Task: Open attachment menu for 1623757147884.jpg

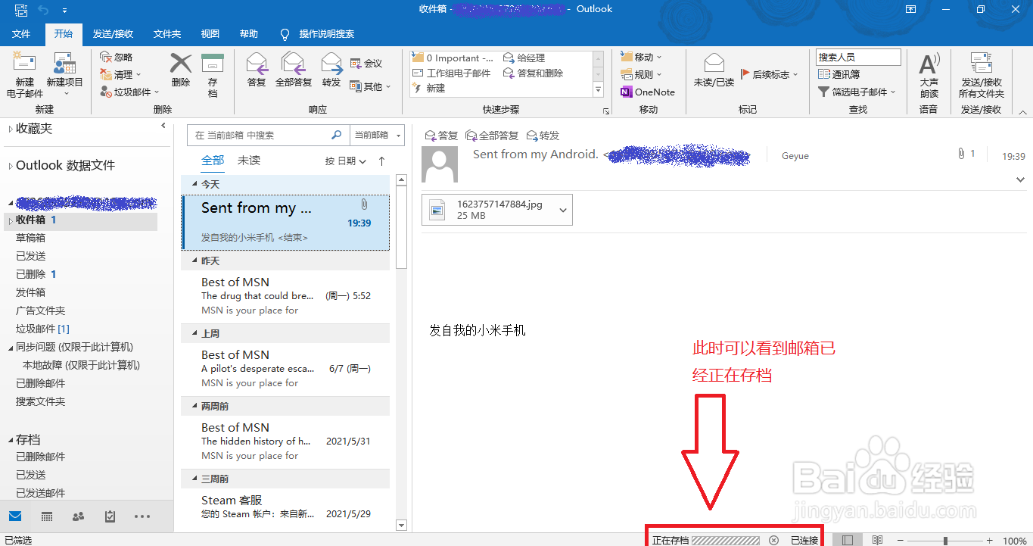Action: (563, 211)
